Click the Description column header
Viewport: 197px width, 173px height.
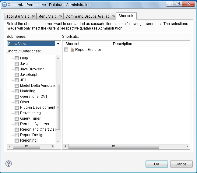122,44
